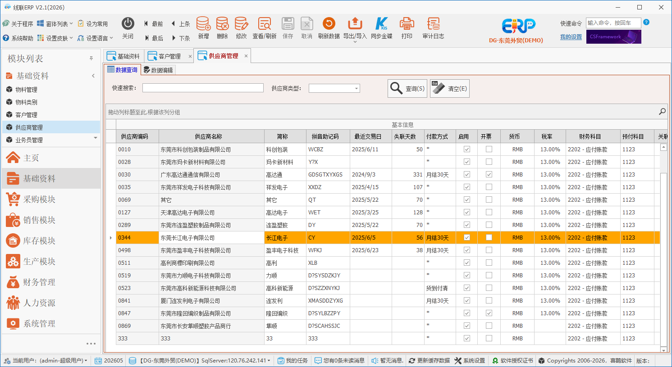The height and width of the screenshot is (367, 672).
Task: Open 物料类别 in the sidebar
Action: point(51,102)
